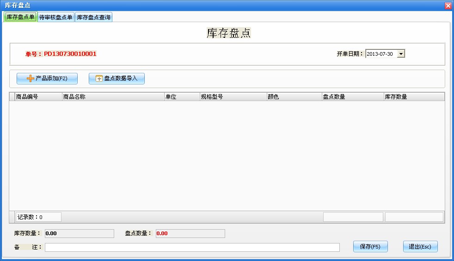
Task: Click the 单位 column header
Action: point(182,97)
